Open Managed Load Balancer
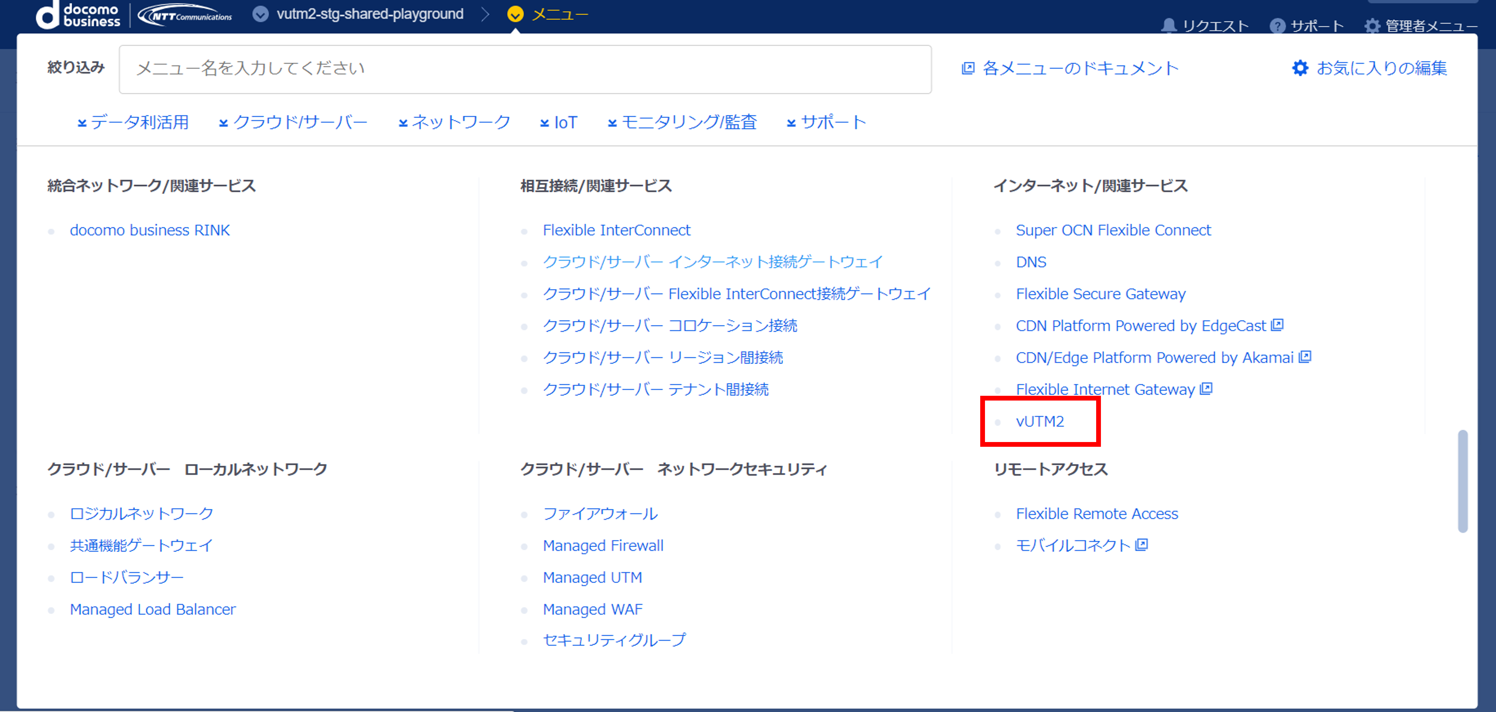 tap(153, 609)
